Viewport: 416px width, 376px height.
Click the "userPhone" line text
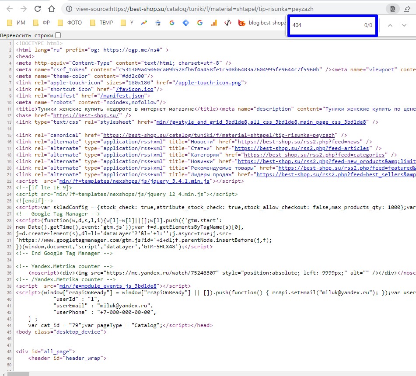click(x=105, y=312)
